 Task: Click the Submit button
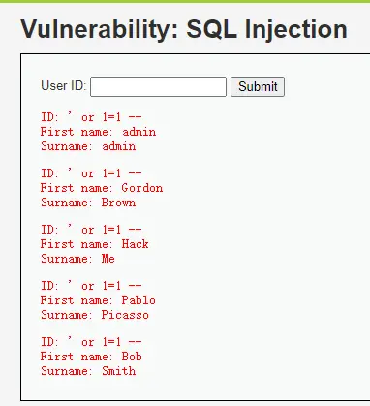pyautogui.click(x=258, y=86)
